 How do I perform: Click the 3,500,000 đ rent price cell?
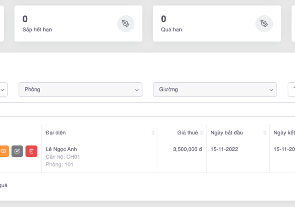[x=188, y=149]
